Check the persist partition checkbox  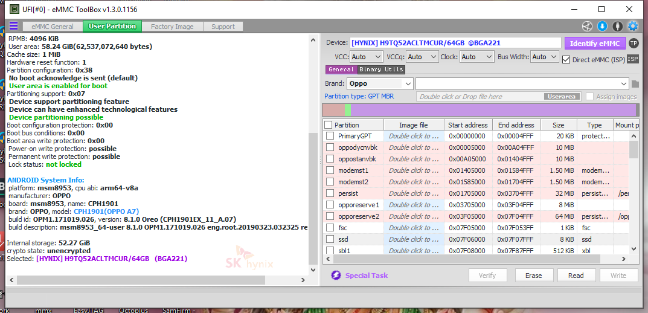330,193
